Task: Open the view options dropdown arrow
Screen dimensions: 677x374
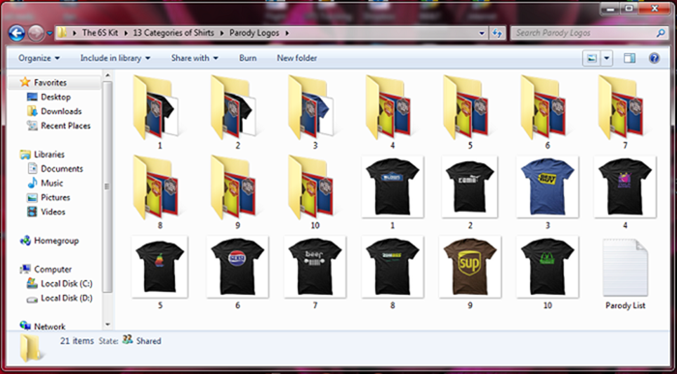Action: (x=606, y=58)
